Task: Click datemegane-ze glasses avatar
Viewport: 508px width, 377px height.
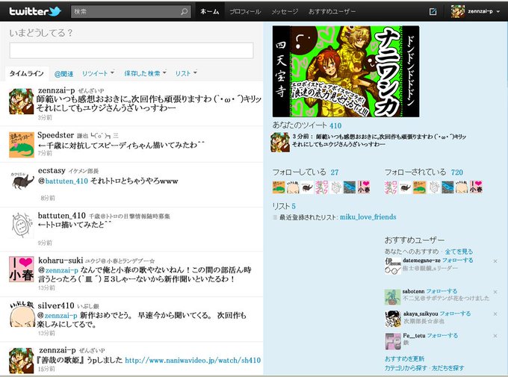Action: click(393, 266)
